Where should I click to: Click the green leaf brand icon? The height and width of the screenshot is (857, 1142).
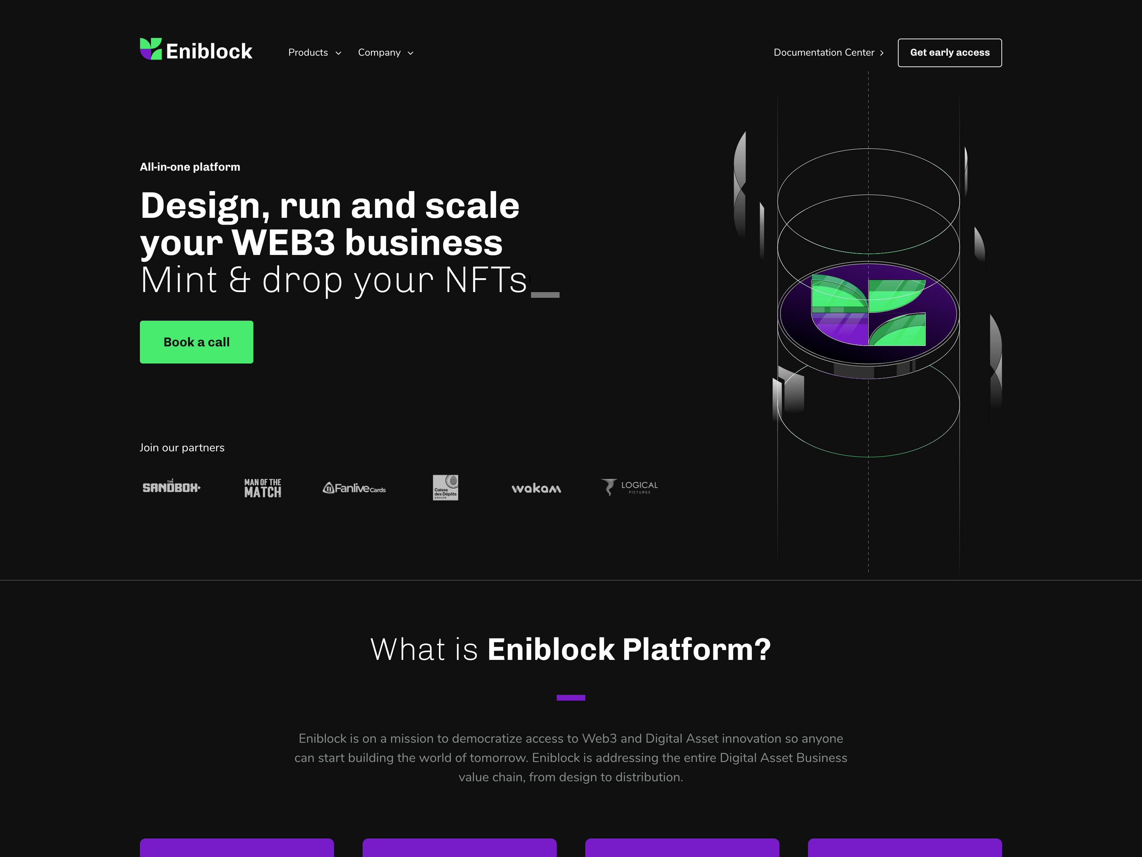click(150, 51)
